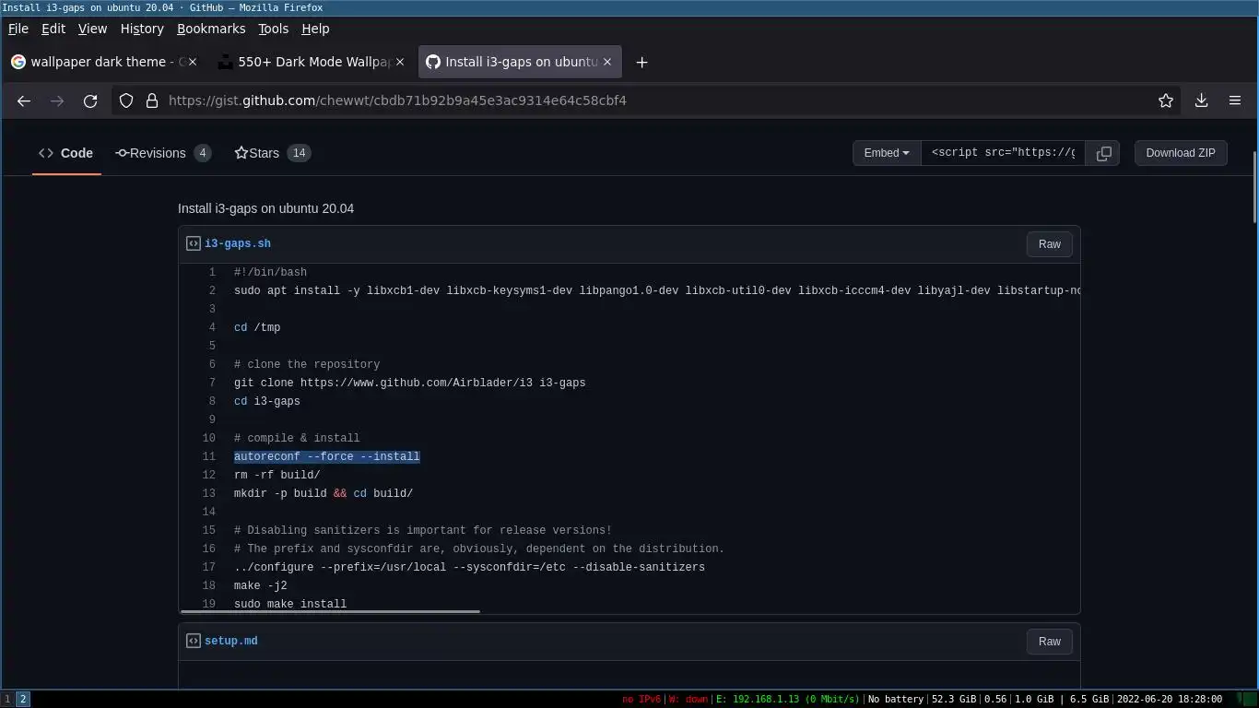Click the 'W: down' wireless status
This screenshot has height=708, width=1259.
tap(688, 700)
